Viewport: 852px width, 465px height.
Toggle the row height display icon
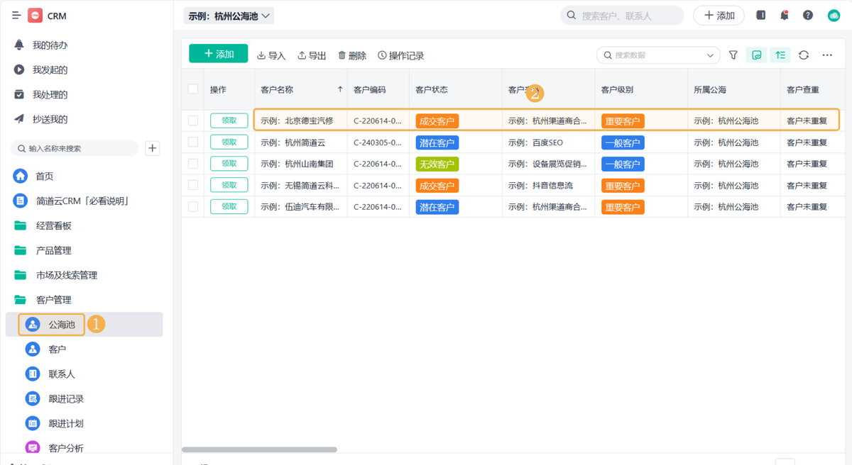coord(780,55)
